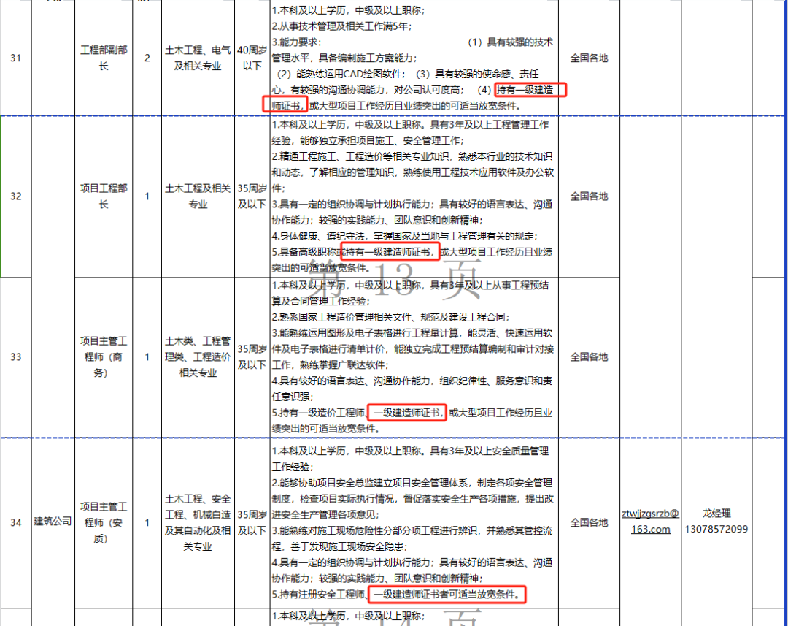Select row number 34 cell
Viewport: 788px width, 626px height.
coord(16,522)
